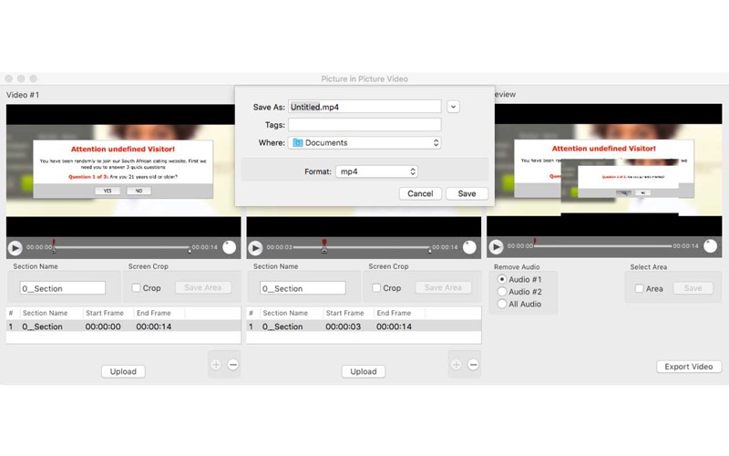Image resolution: width=729 pixels, height=456 pixels.
Task: Choose the All Audio radio option
Action: 501,304
